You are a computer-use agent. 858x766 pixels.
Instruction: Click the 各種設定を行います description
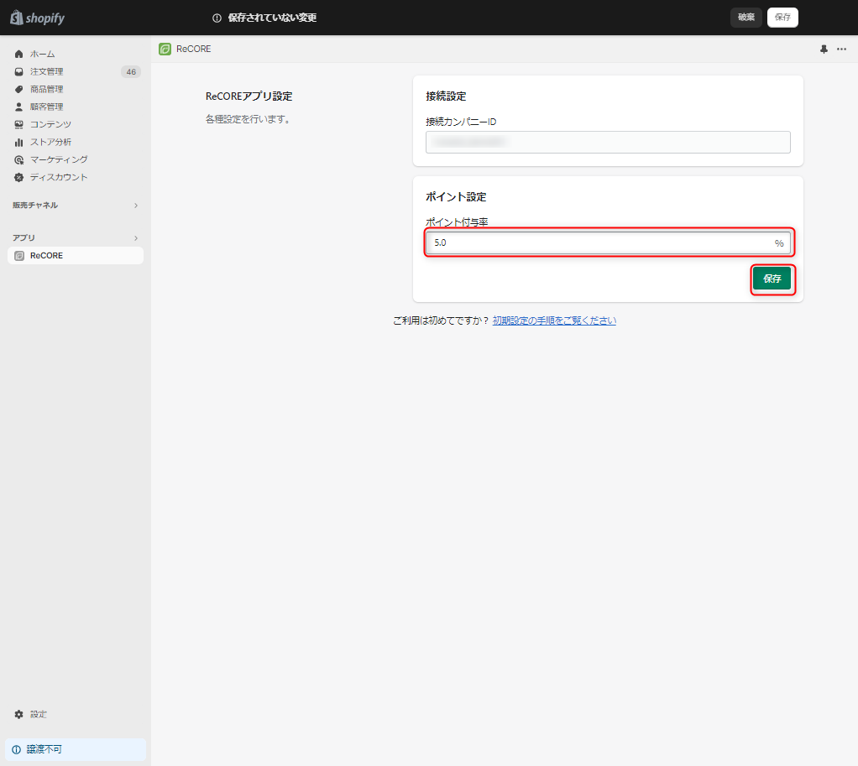coord(248,119)
